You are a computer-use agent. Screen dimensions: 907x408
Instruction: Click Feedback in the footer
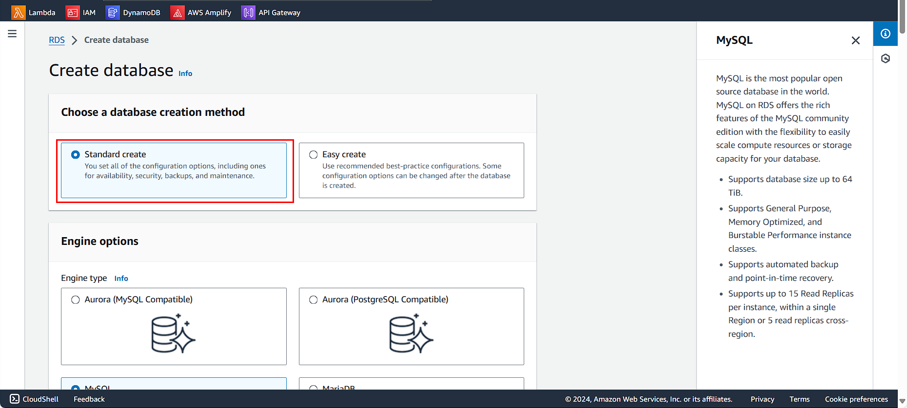point(89,399)
